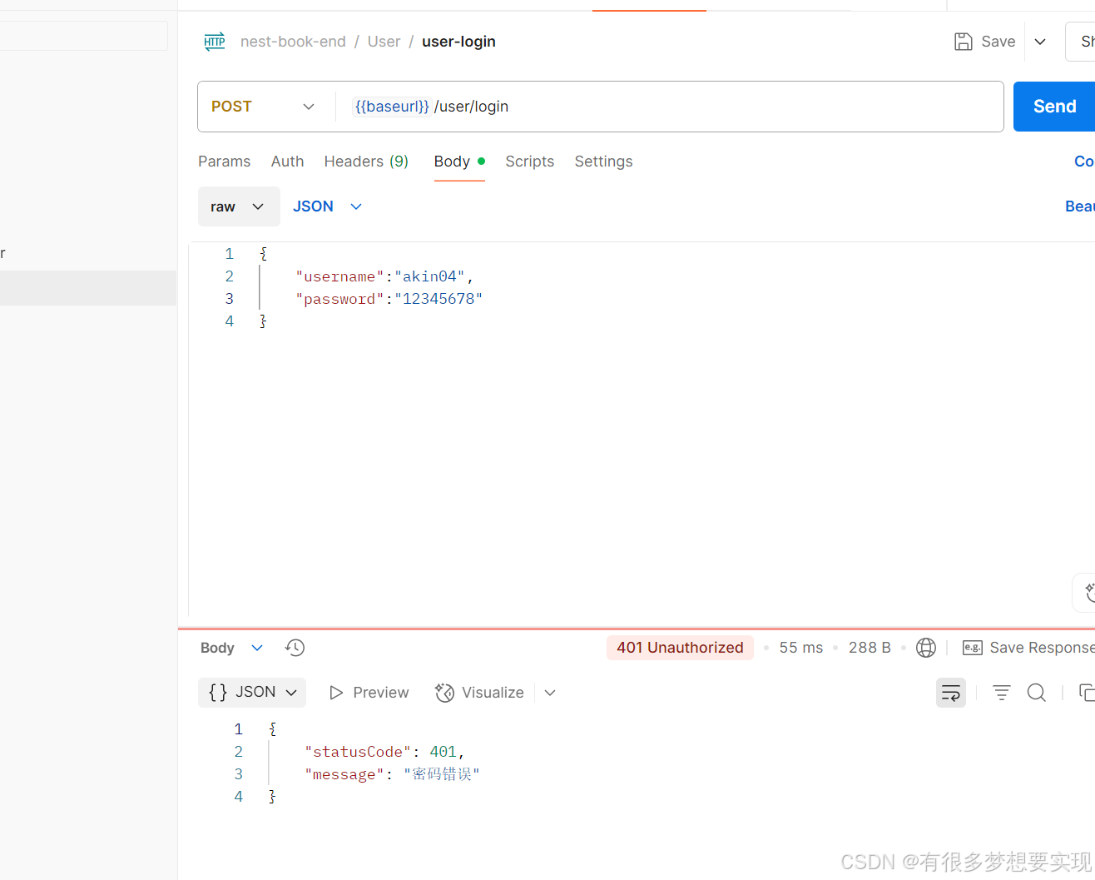This screenshot has width=1095, height=880.
Task: Toggle word wrap in response viewer
Action: click(951, 693)
